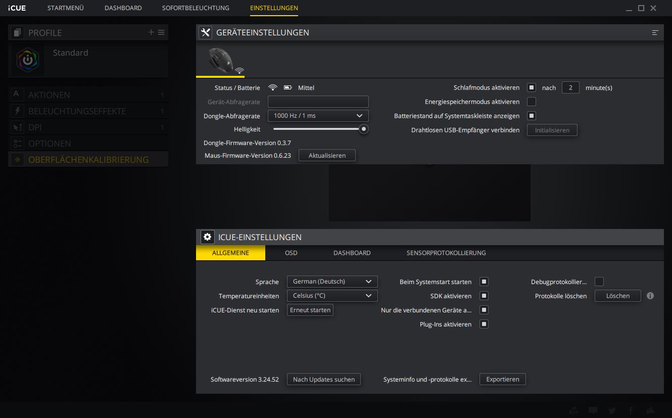Click Aktualisieren firmware button
This screenshot has width=672, height=418.
pyautogui.click(x=327, y=155)
